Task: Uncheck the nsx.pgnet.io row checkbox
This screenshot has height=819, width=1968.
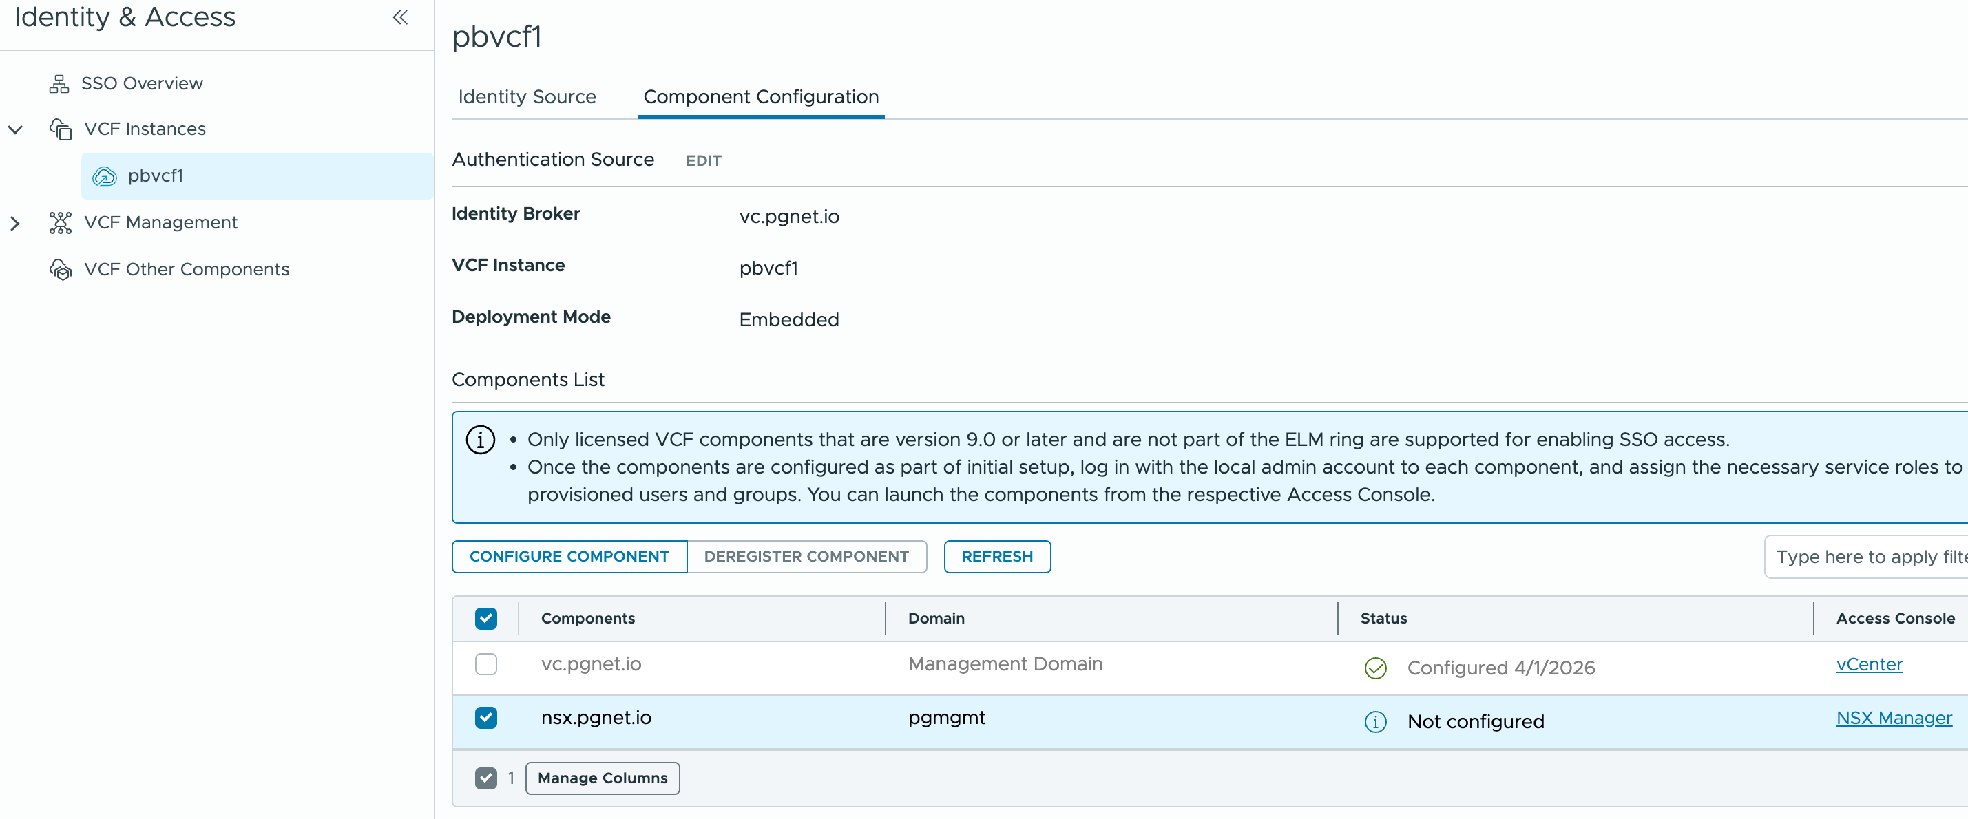Action: (x=486, y=717)
